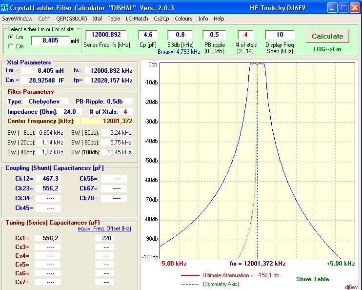Click the Lm value field 8,405

pyautogui.click(x=50, y=41)
